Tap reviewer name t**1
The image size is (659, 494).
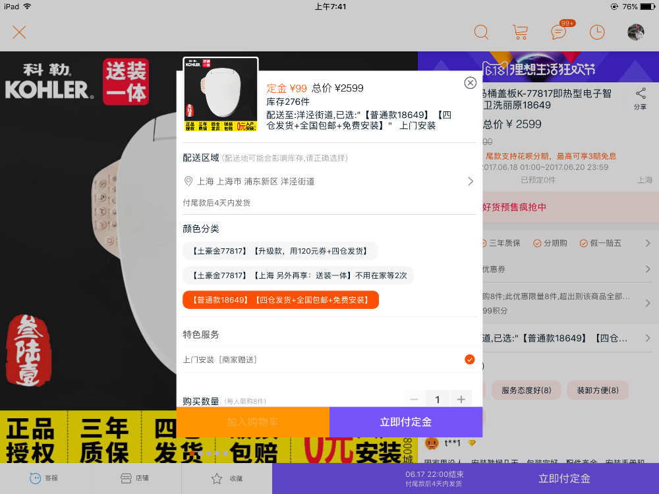pos(453,443)
